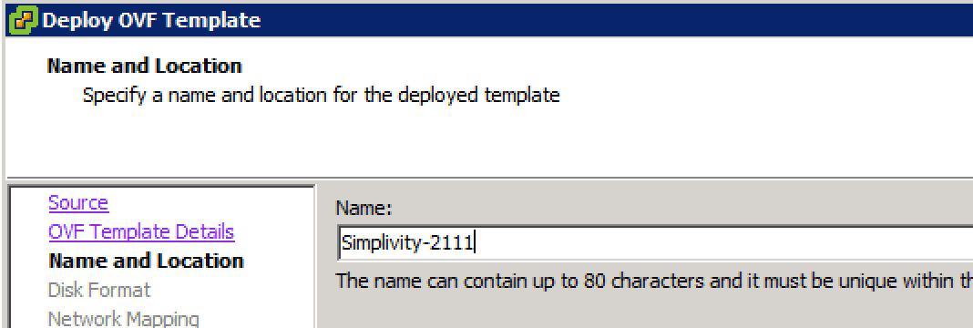This screenshot has width=973, height=328.
Task: Click the 80 characters name hint text
Action: click(654, 281)
